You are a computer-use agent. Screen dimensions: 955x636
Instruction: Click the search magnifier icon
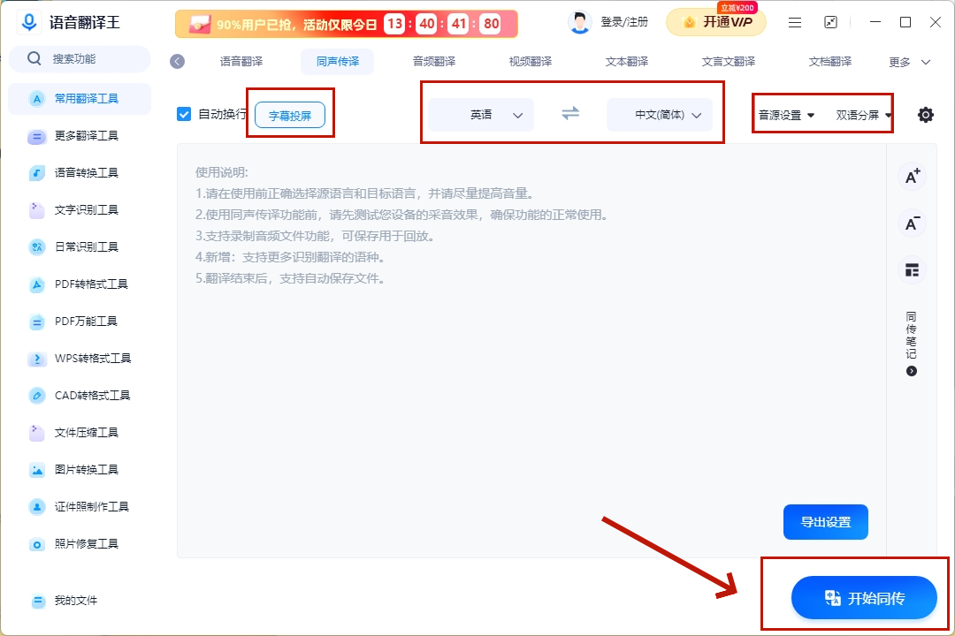(34, 59)
